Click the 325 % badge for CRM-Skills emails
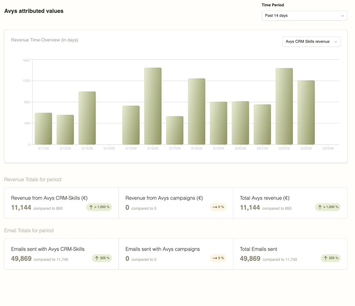 pos(102,258)
